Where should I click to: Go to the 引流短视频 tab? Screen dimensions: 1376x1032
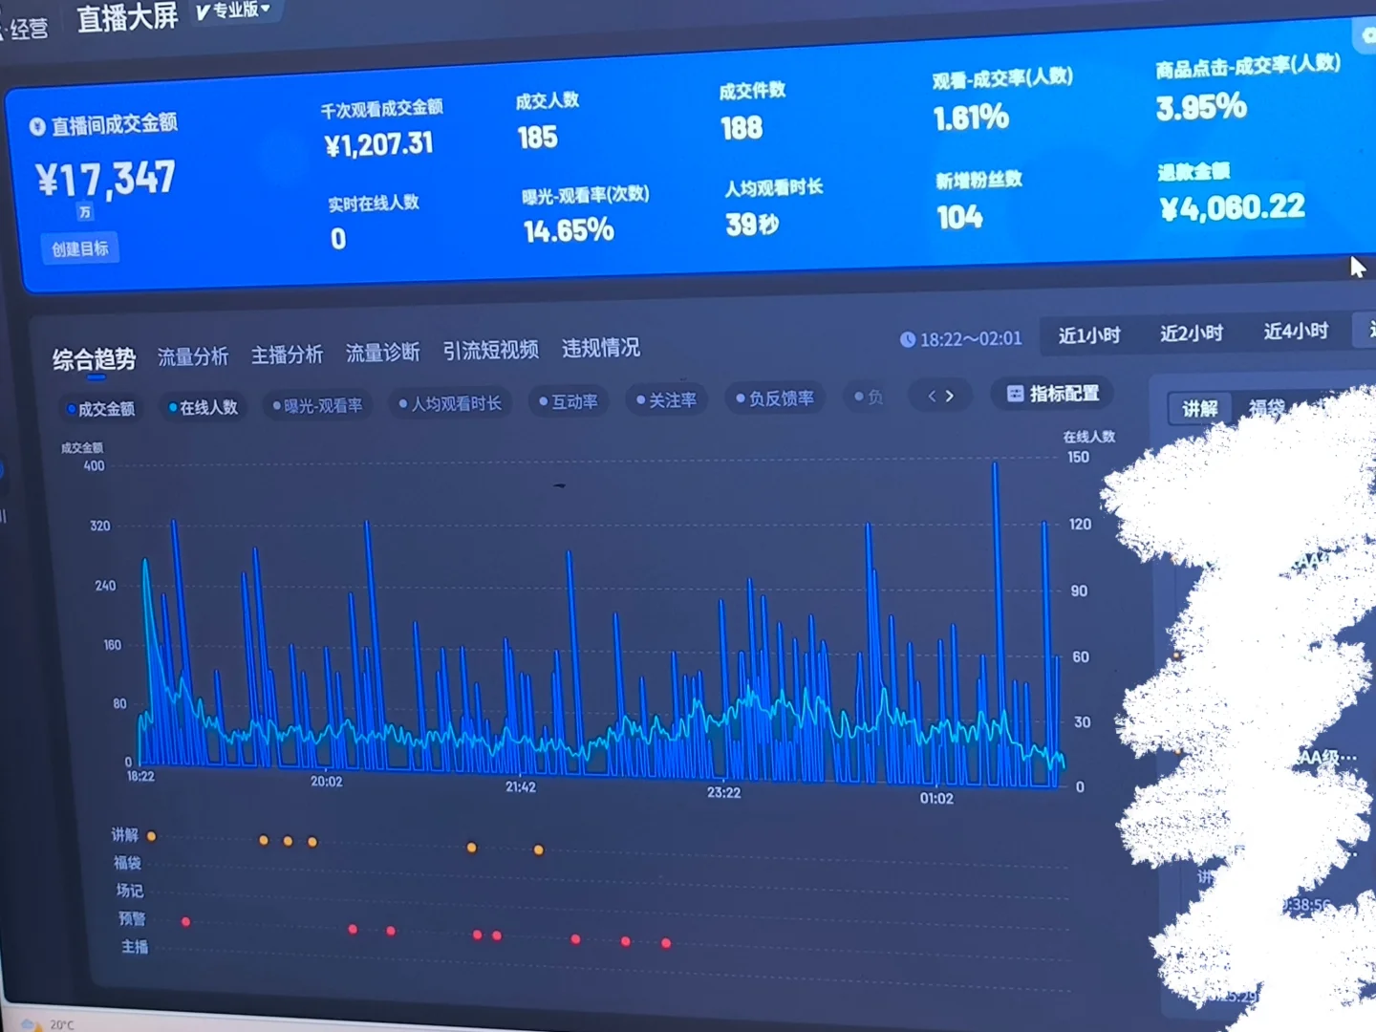tap(490, 351)
